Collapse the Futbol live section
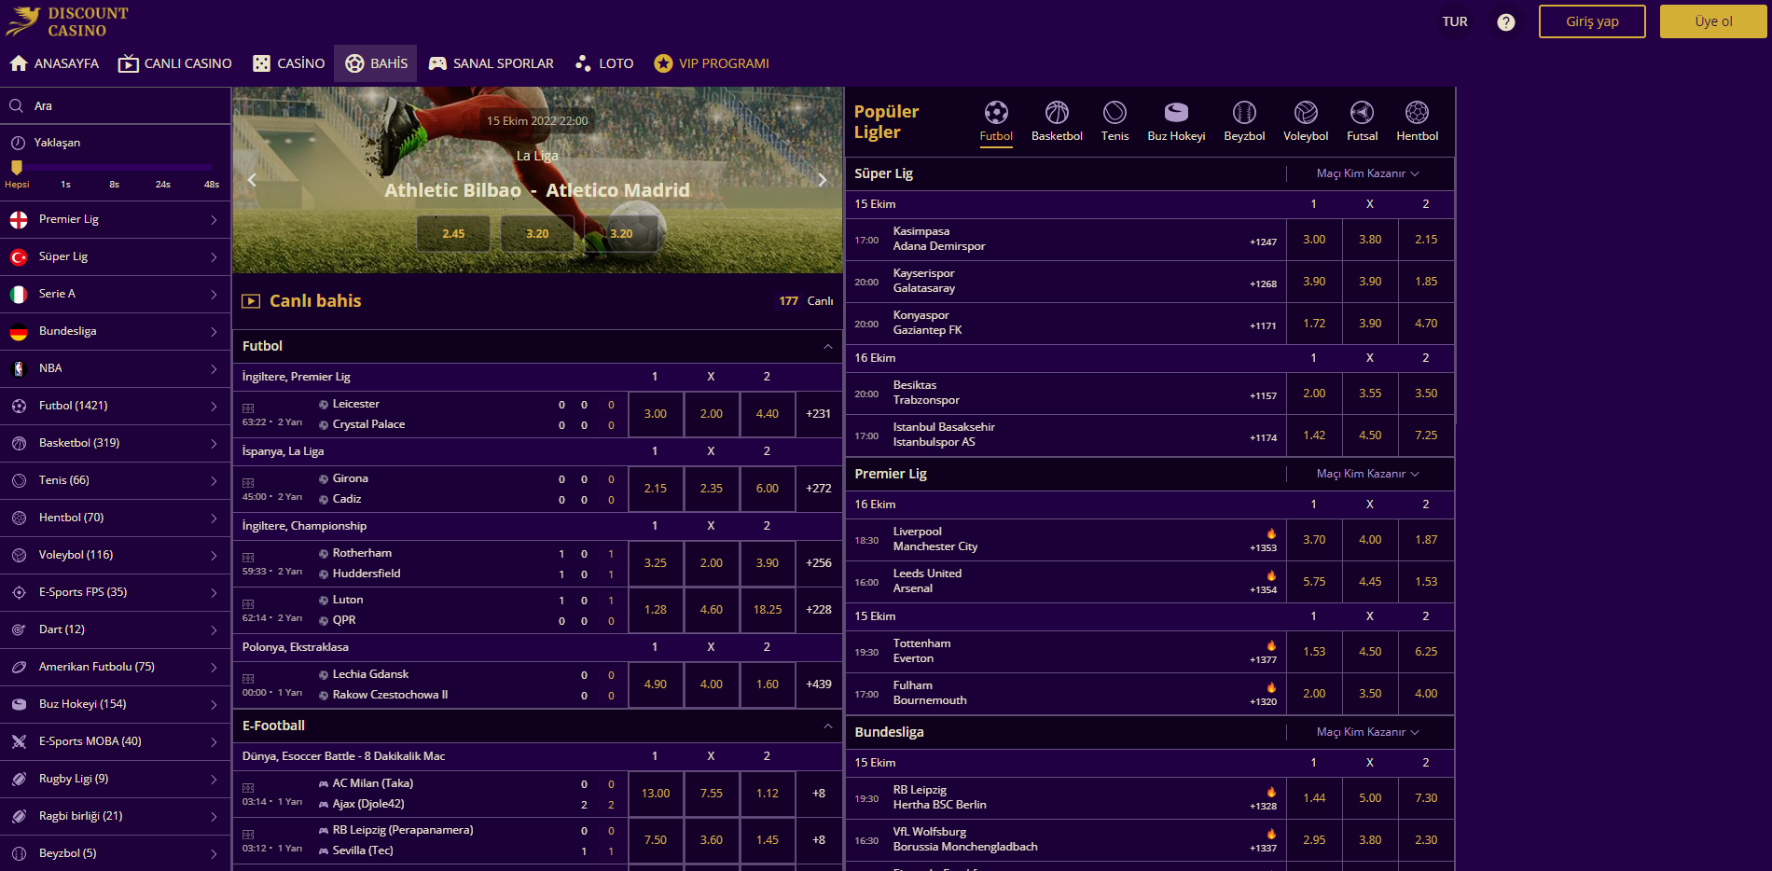This screenshot has height=871, width=1772. pyautogui.click(x=827, y=346)
